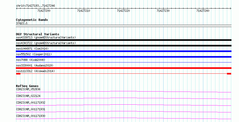The image size is (239, 122).
Task: Click ruler position 71427240
Action: (203, 11)
